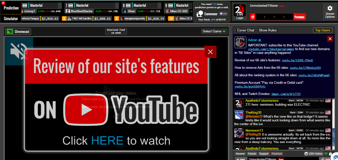This screenshot has width=338, height=160.
Task: Click the Admin avatar logo
Action: click(x=240, y=42)
